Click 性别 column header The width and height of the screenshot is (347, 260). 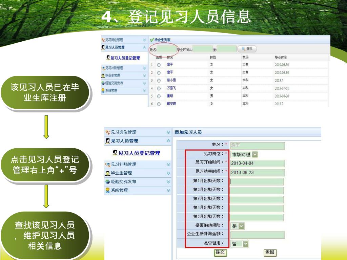[x=213, y=58]
